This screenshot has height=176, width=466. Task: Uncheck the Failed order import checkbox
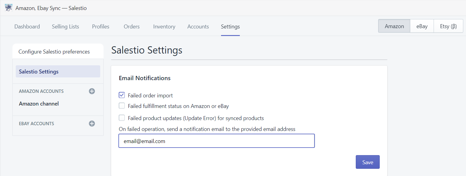point(122,95)
